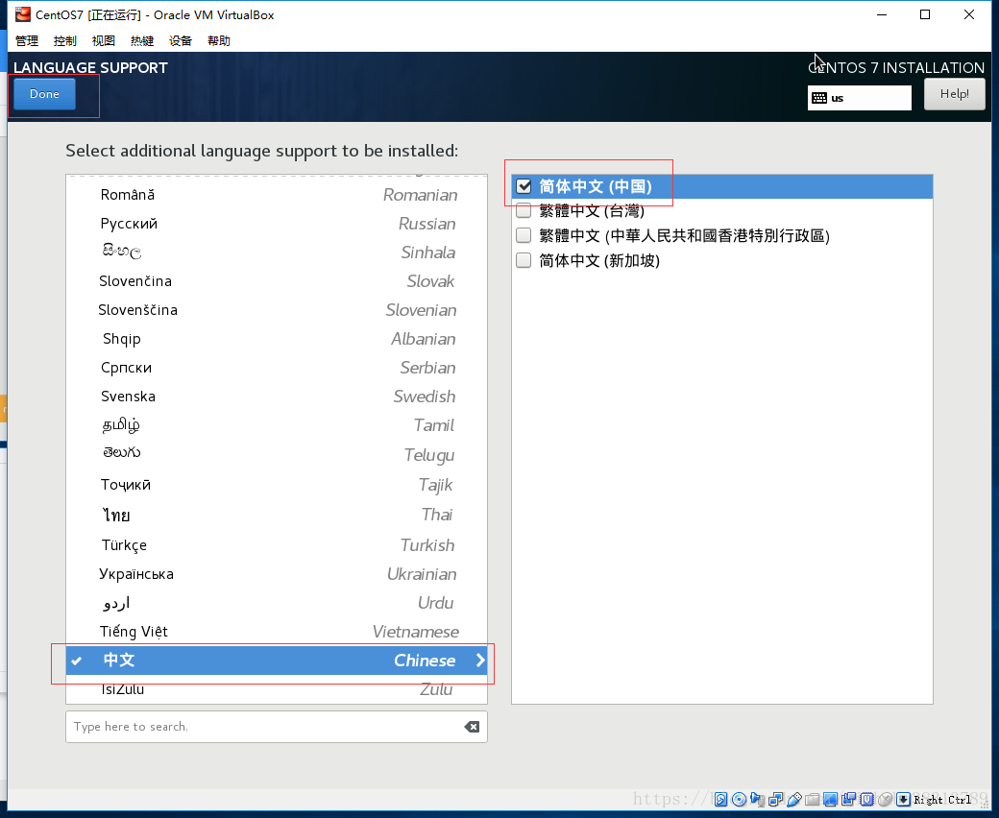Select Slovenčina Slovak language row
The height and width of the screenshot is (818, 999).
pos(277,280)
